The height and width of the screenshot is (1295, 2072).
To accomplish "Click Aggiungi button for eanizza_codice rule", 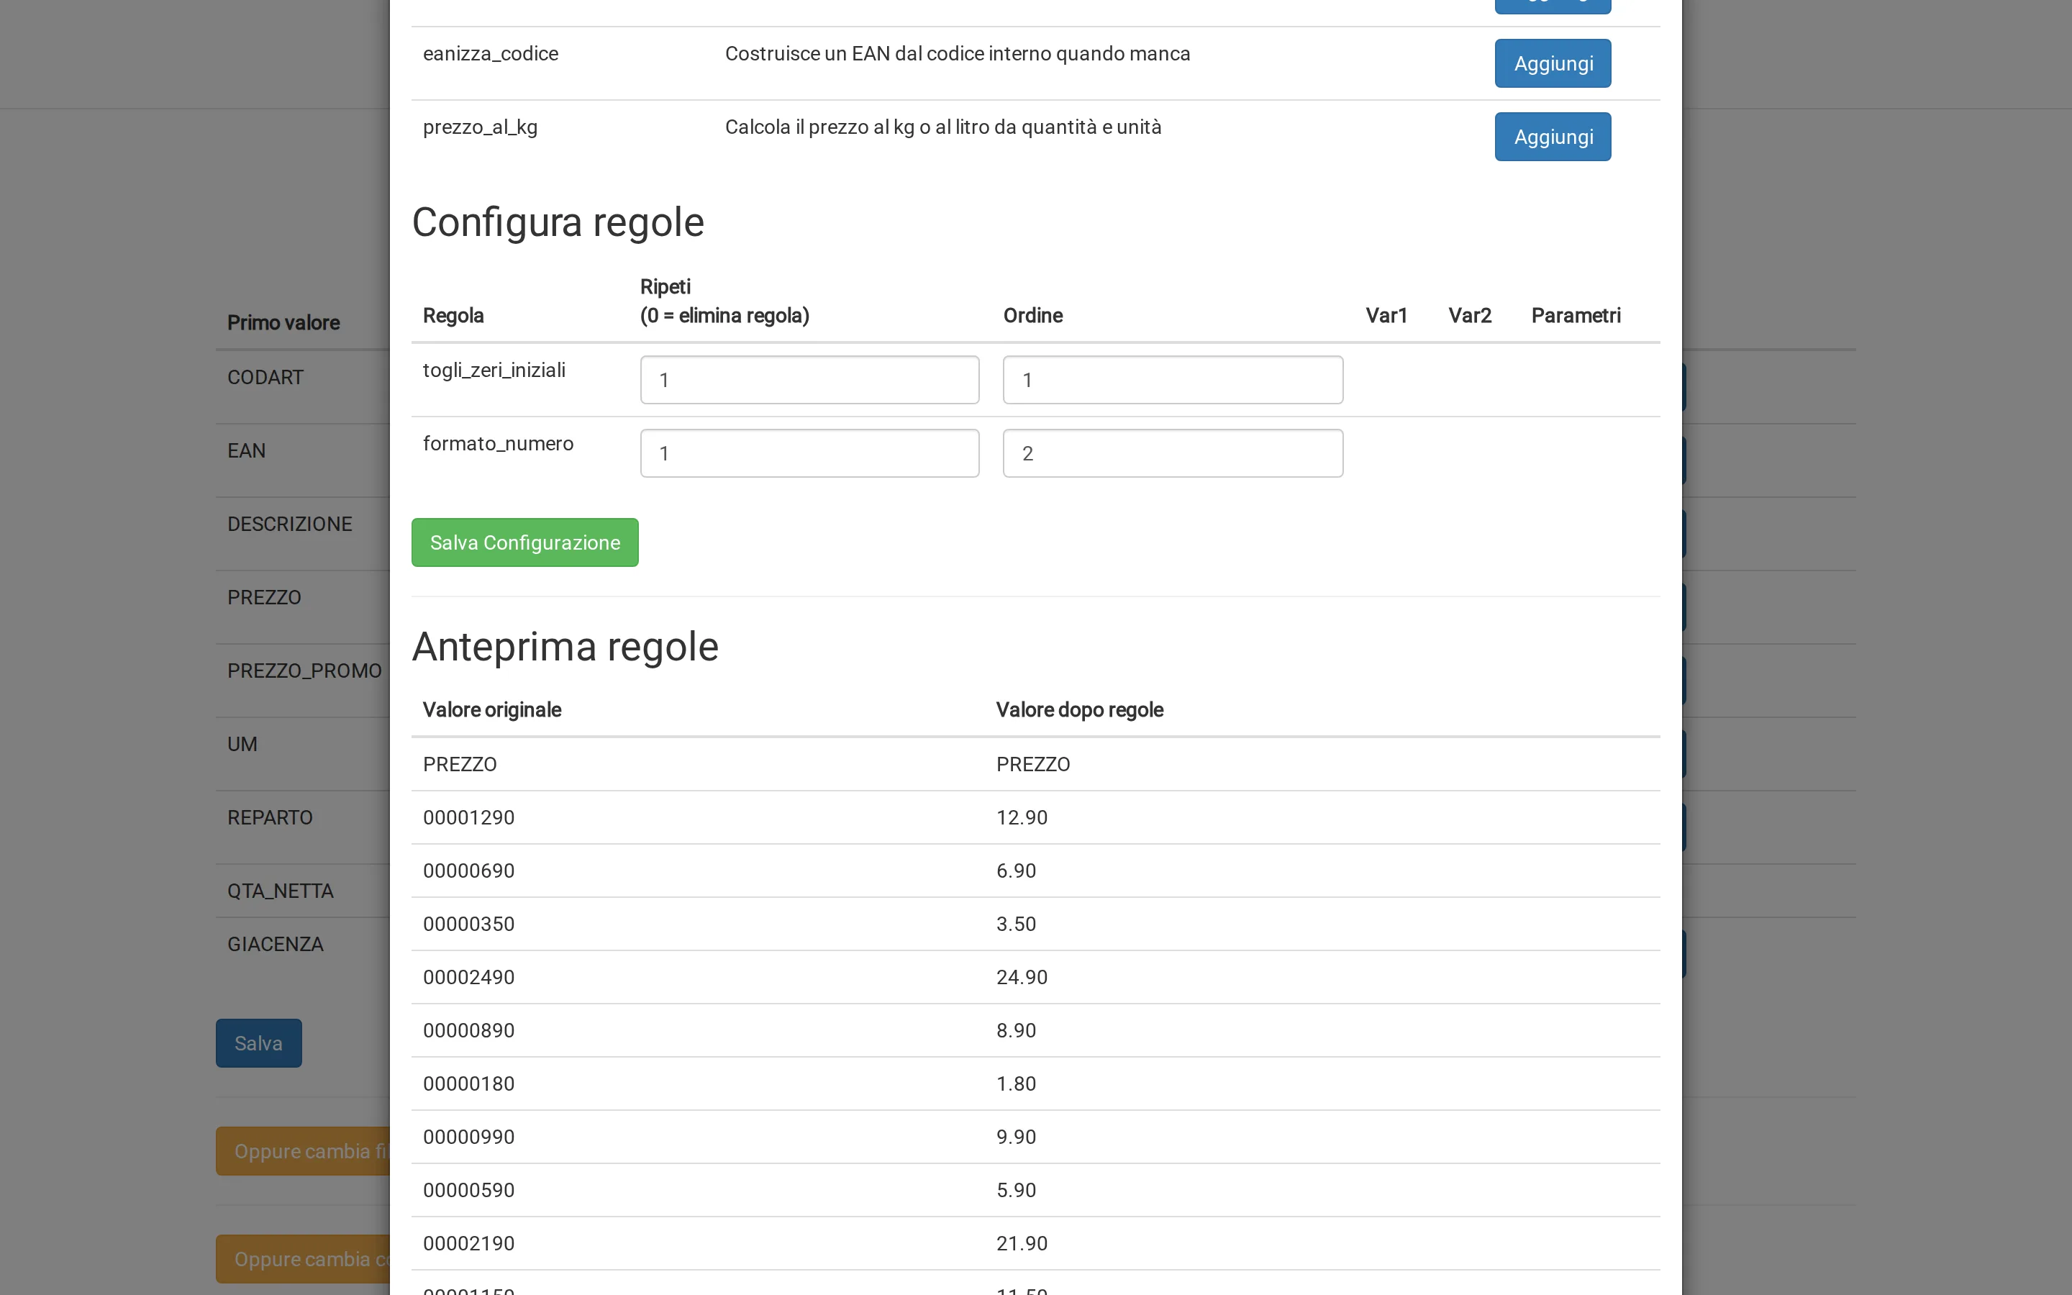I will [x=1553, y=63].
